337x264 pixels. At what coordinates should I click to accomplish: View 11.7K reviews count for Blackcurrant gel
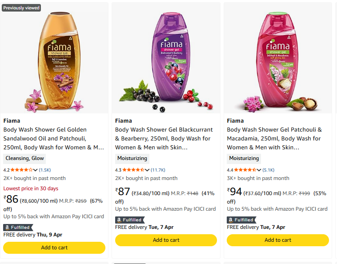point(158,170)
